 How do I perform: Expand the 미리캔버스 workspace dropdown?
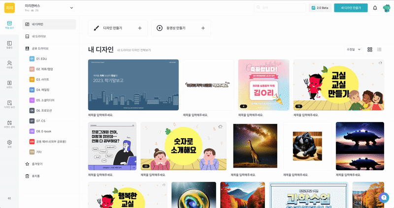(71, 7)
